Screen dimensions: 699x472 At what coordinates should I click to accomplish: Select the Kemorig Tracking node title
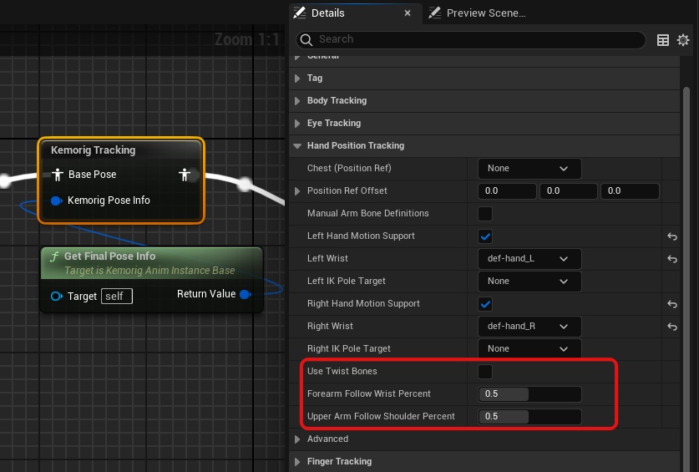click(93, 150)
